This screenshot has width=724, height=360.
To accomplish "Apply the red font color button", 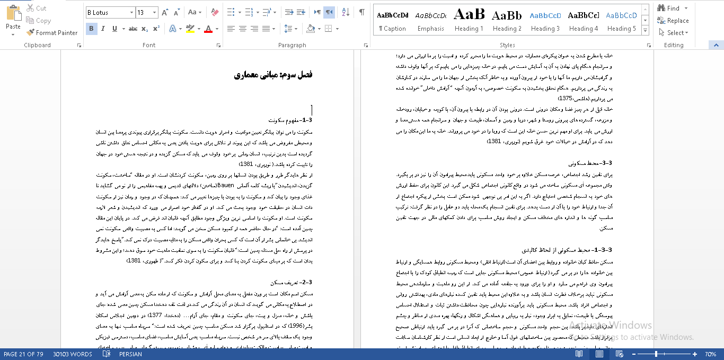I will click(208, 29).
